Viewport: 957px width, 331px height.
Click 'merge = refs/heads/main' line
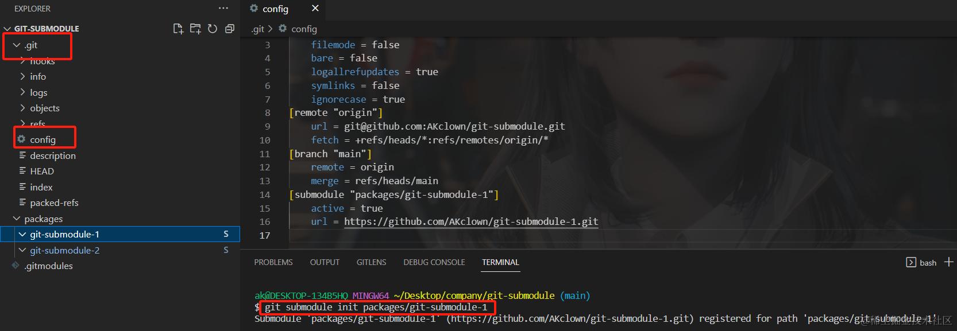[x=375, y=181]
